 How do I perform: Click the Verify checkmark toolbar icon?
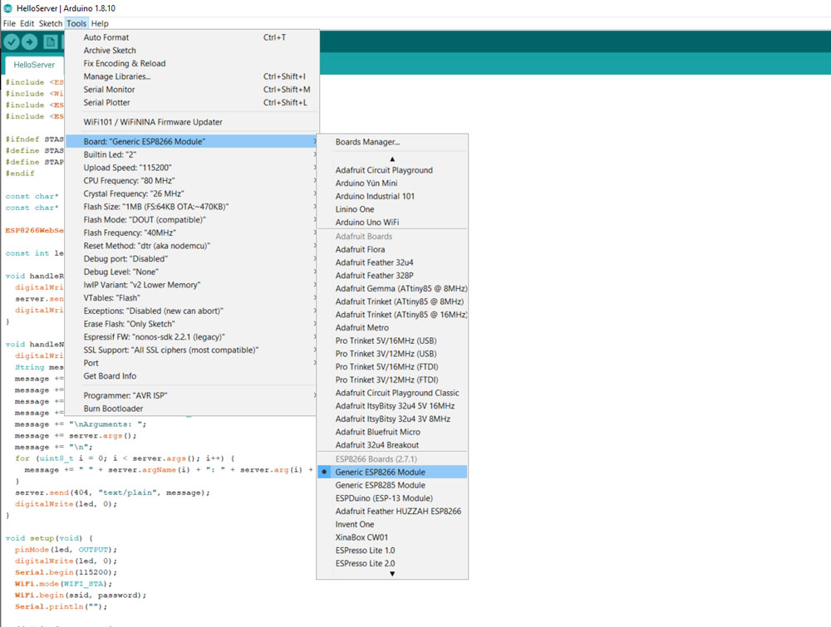12,42
